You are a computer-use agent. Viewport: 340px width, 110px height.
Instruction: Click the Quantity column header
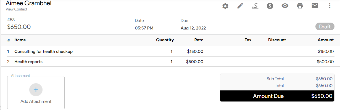pyautogui.click(x=165, y=40)
